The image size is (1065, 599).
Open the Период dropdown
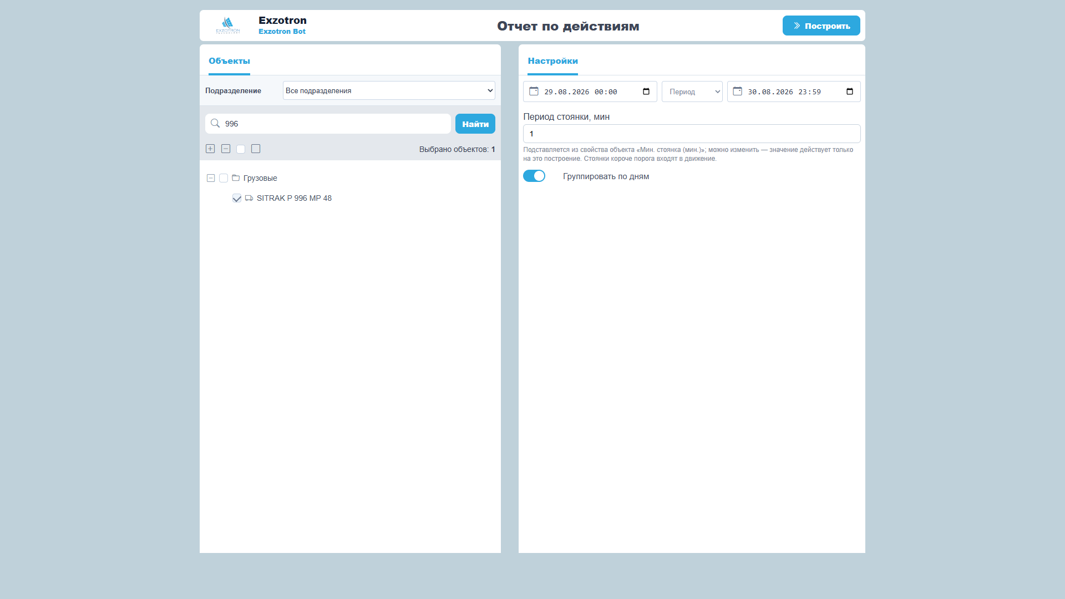coord(692,92)
